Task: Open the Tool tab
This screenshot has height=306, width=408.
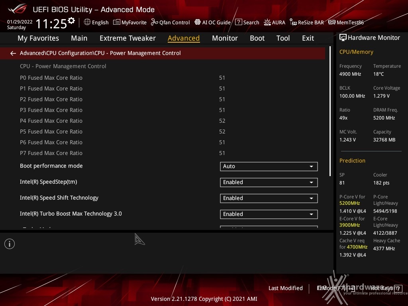Action: 283,38
